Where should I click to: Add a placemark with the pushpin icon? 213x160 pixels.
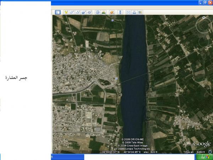point(66,12)
